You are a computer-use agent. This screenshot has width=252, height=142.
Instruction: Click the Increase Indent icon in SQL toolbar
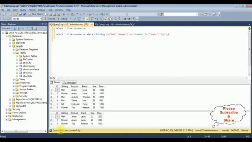click(x=129, y=19)
